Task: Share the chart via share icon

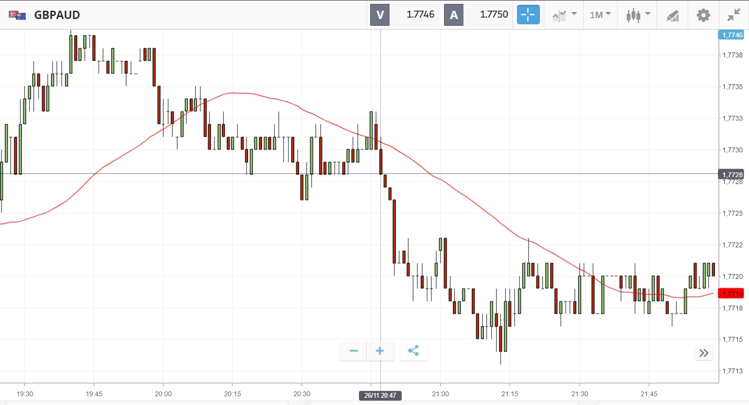Action: [413, 351]
